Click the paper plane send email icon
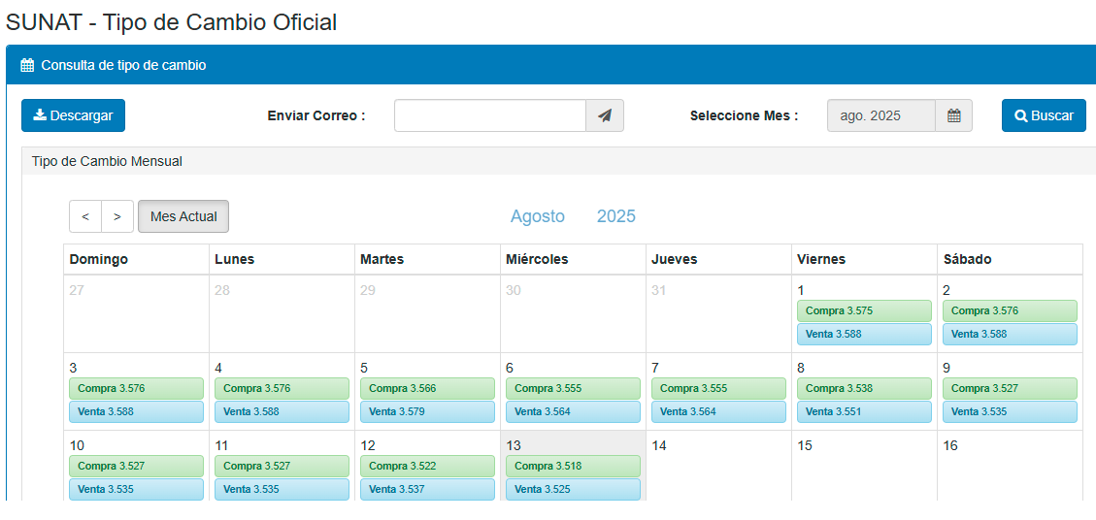The height and width of the screenshot is (520, 1096). (x=605, y=115)
